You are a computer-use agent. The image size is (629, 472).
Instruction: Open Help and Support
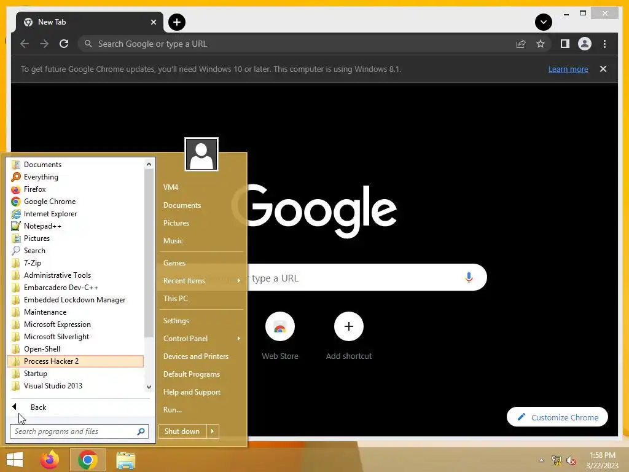pos(201,392)
